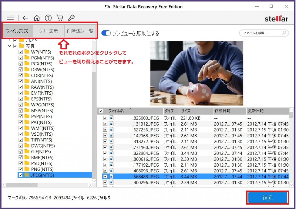Select the MSP(NTFS) tree item
Image resolution: width=296 pixels, height=210 pixels.
(42, 110)
